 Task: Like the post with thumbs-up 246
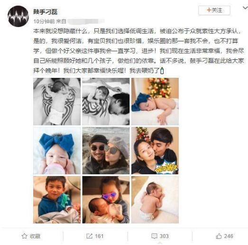click(x=219, y=236)
